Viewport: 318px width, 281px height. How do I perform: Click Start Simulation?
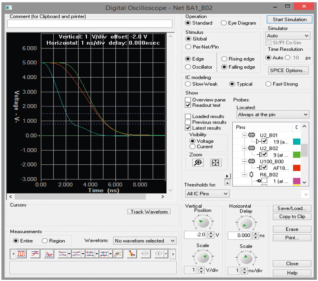pos(290,19)
